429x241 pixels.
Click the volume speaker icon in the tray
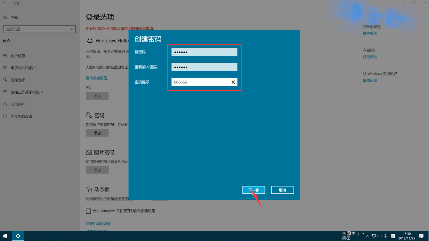379,236
